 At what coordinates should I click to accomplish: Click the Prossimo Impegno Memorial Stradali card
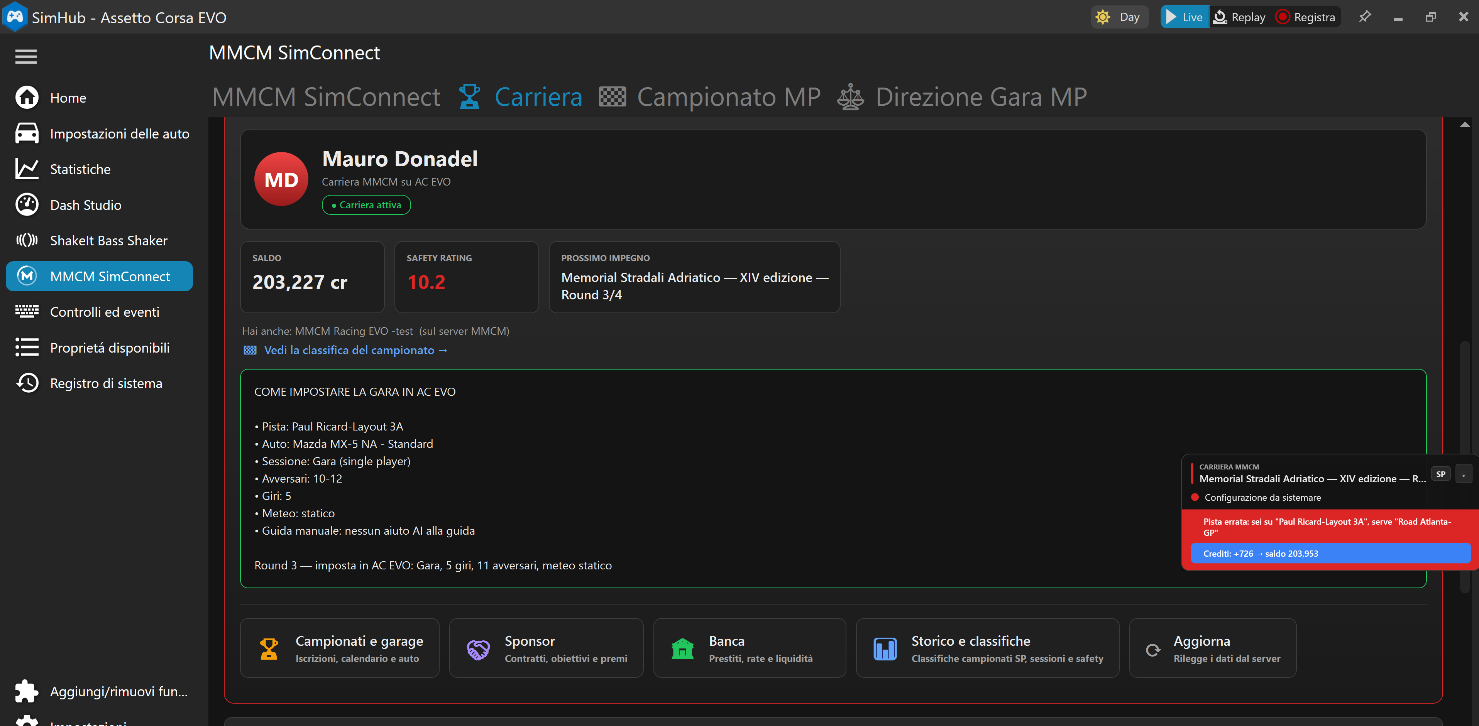click(x=694, y=277)
